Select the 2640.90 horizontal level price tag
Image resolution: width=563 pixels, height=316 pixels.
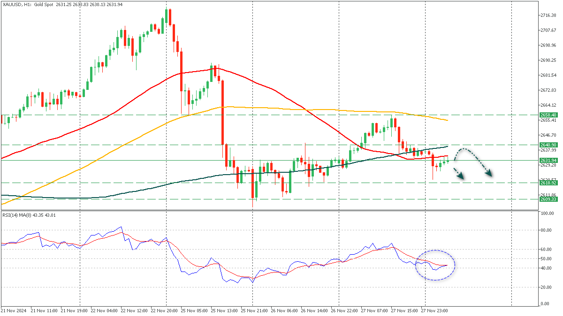click(548, 145)
